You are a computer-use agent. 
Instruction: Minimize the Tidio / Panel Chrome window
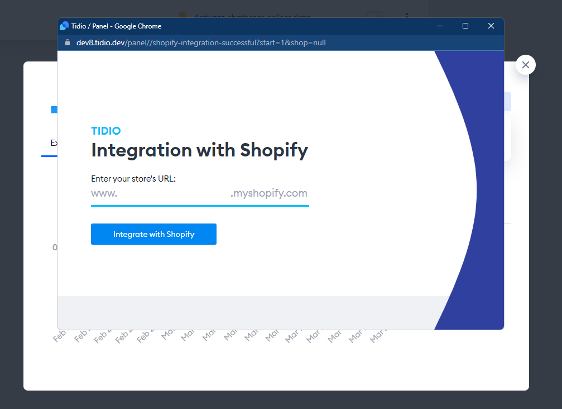pos(440,26)
